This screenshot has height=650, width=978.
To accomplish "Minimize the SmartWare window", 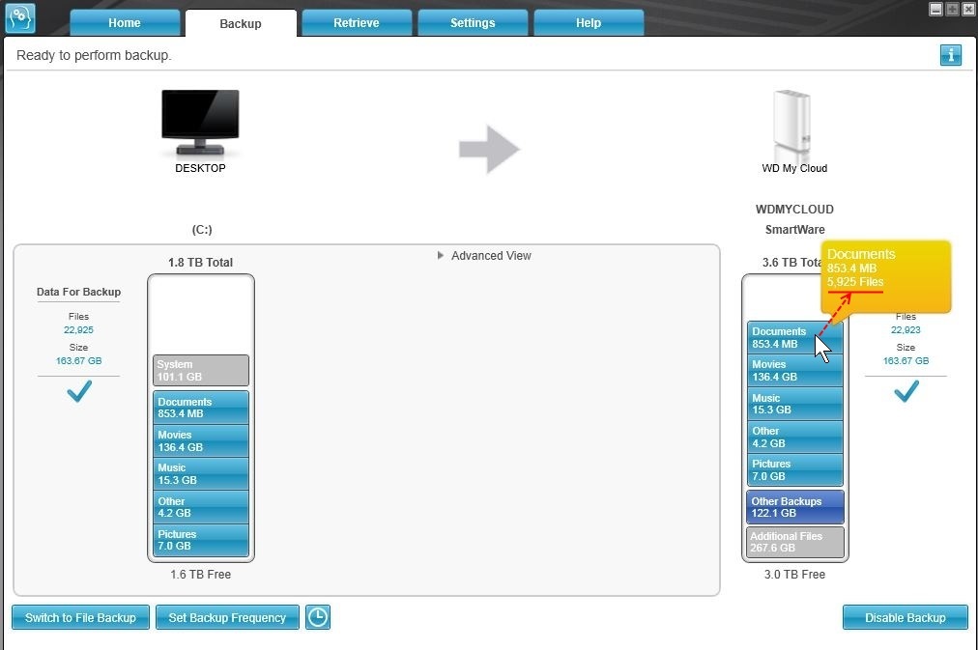I will point(935,9).
